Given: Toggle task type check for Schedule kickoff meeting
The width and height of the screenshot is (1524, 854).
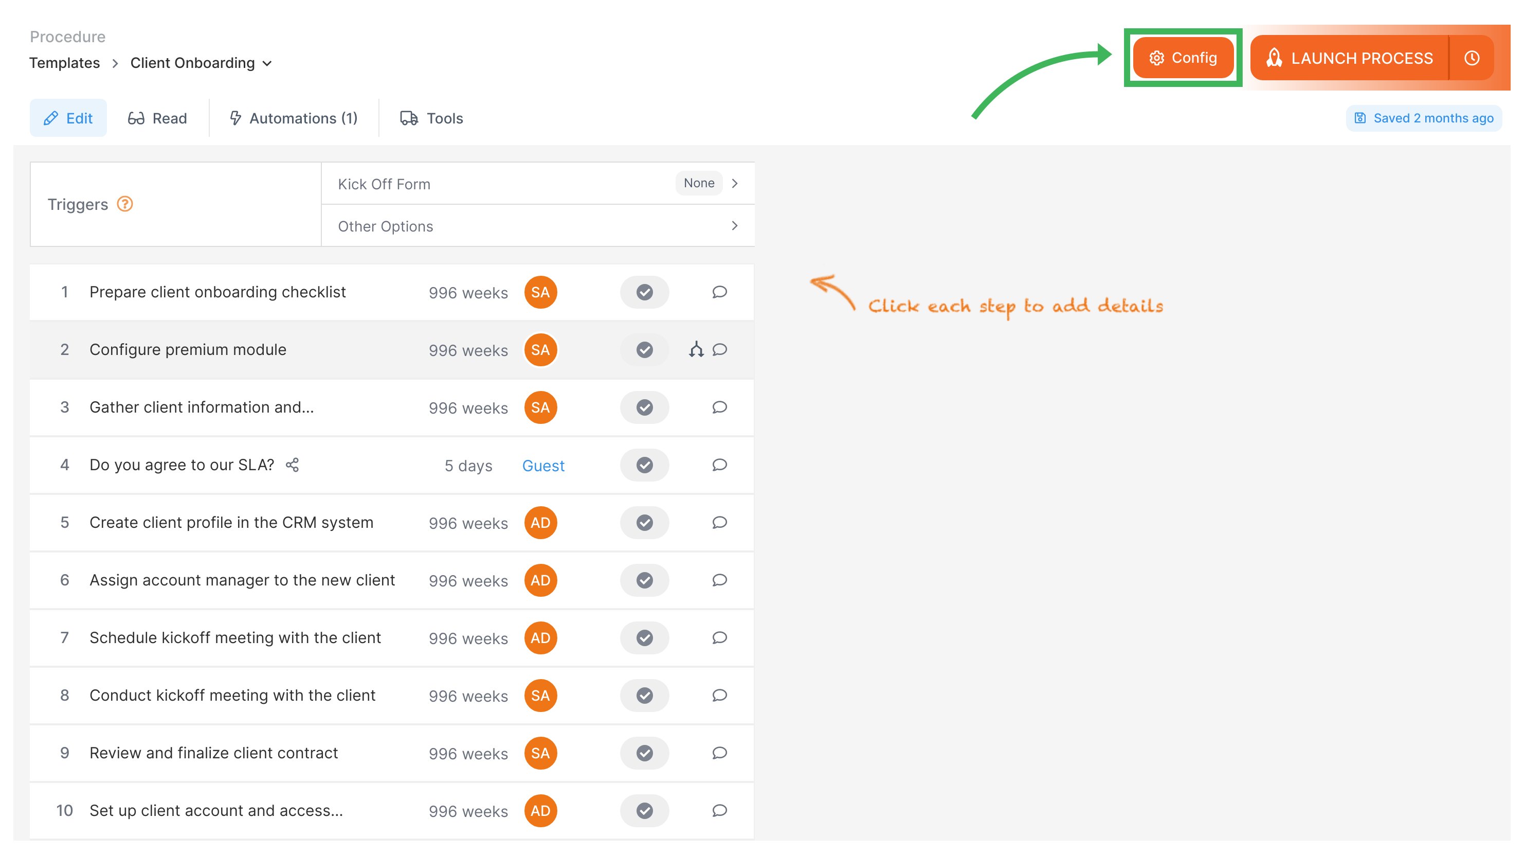Looking at the screenshot, I should (x=644, y=638).
